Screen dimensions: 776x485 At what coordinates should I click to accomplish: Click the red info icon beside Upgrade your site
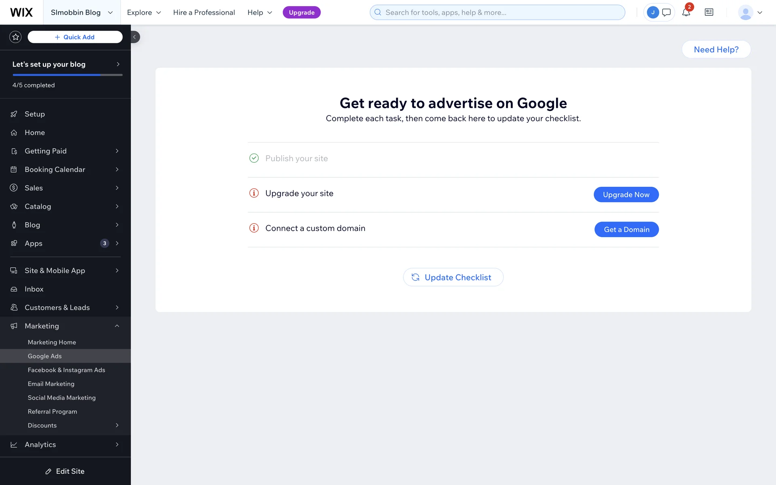[x=254, y=193]
